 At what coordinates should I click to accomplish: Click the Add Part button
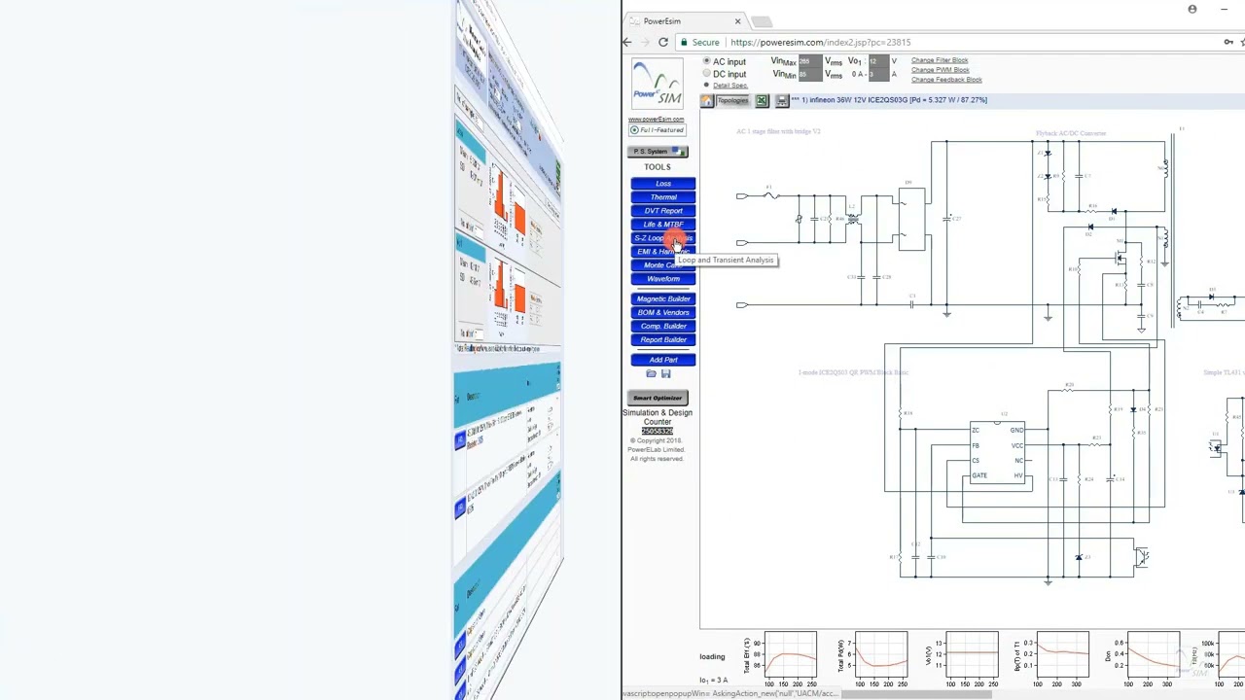(662, 360)
